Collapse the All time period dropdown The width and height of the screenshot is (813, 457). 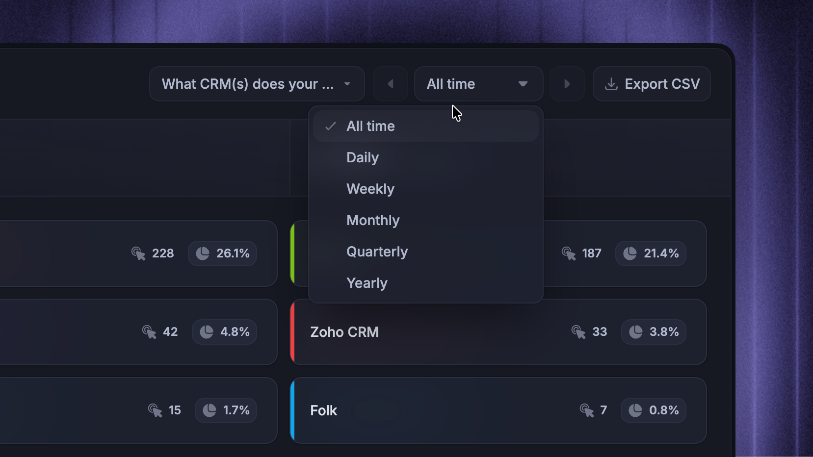(x=479, y=84)
